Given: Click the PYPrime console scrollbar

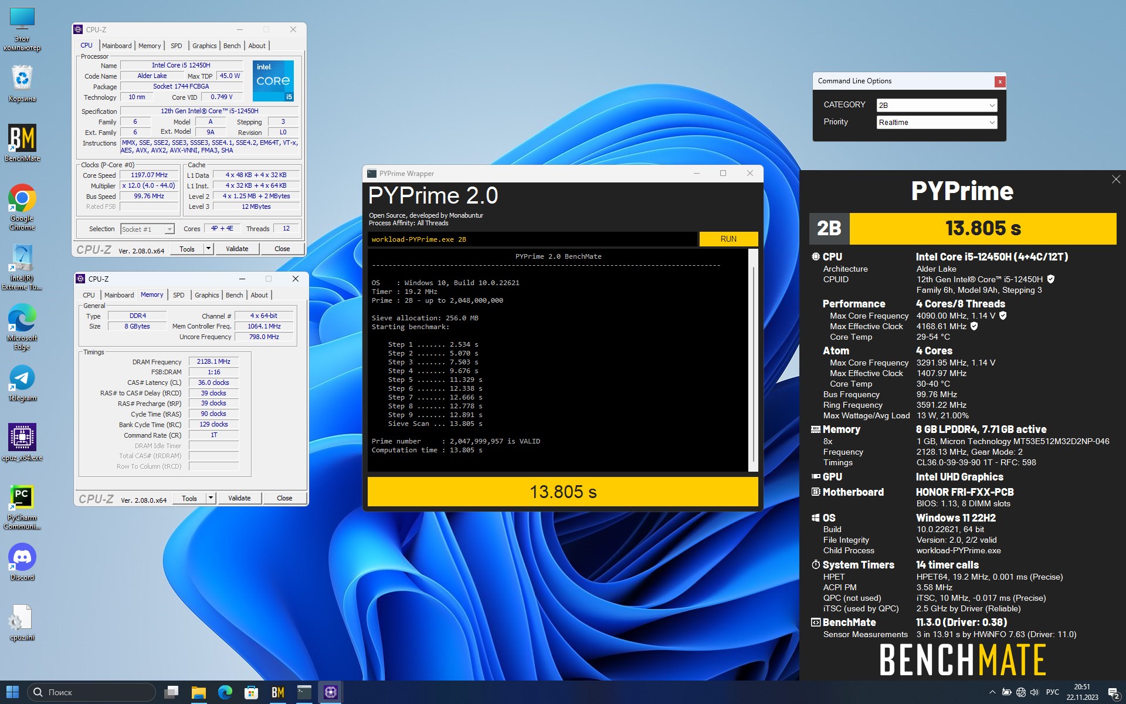Looking at the screenshot, I should click(754, 360).
